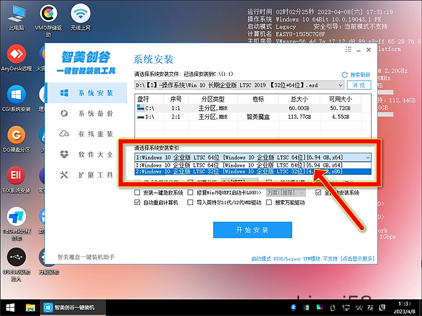422x316 pixels.
Task: Open the 无线上网 Wi-Fi desktop icon
Action: [x=81, y=18]
